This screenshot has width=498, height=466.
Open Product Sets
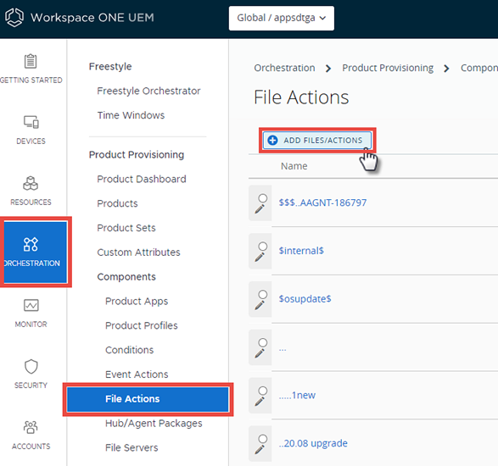tap(126, 228)
